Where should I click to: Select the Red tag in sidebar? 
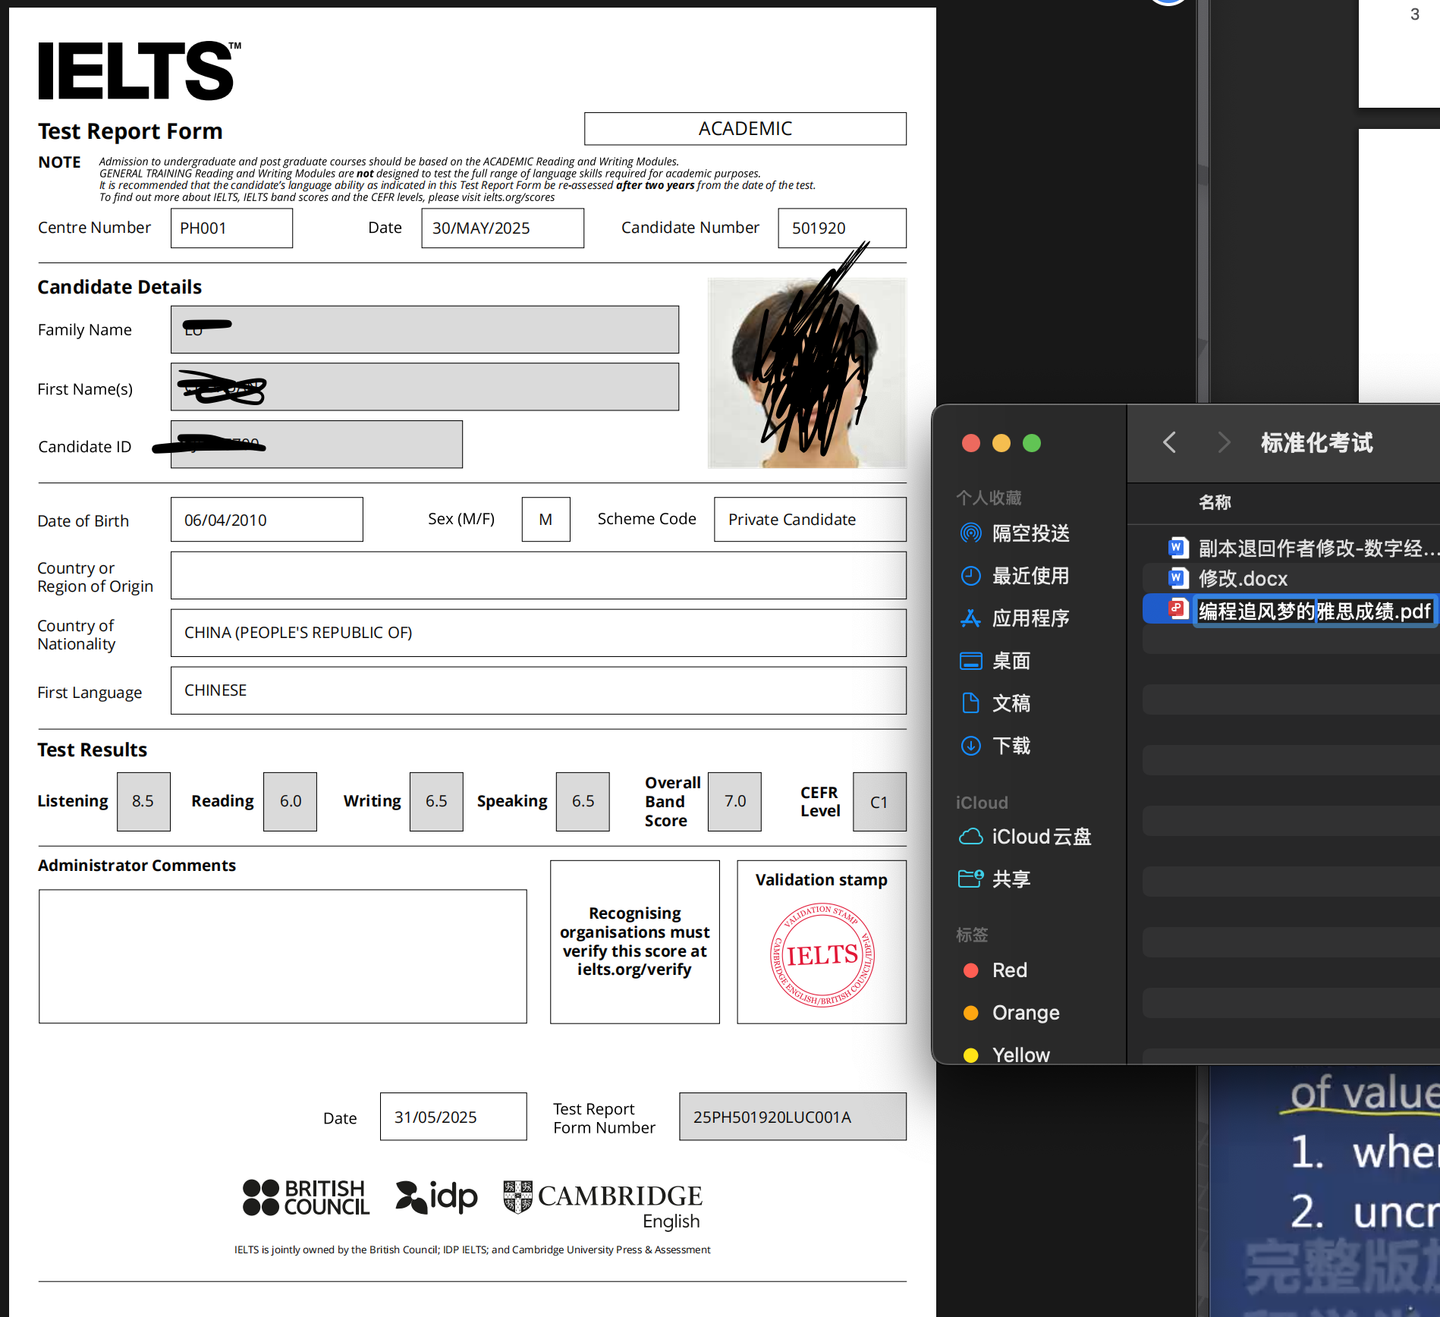tap(995, 970)
